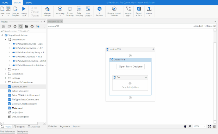Viewport: 218px width, 134px height.
Task: Collapse the Dependencies node
Action: 6,39
